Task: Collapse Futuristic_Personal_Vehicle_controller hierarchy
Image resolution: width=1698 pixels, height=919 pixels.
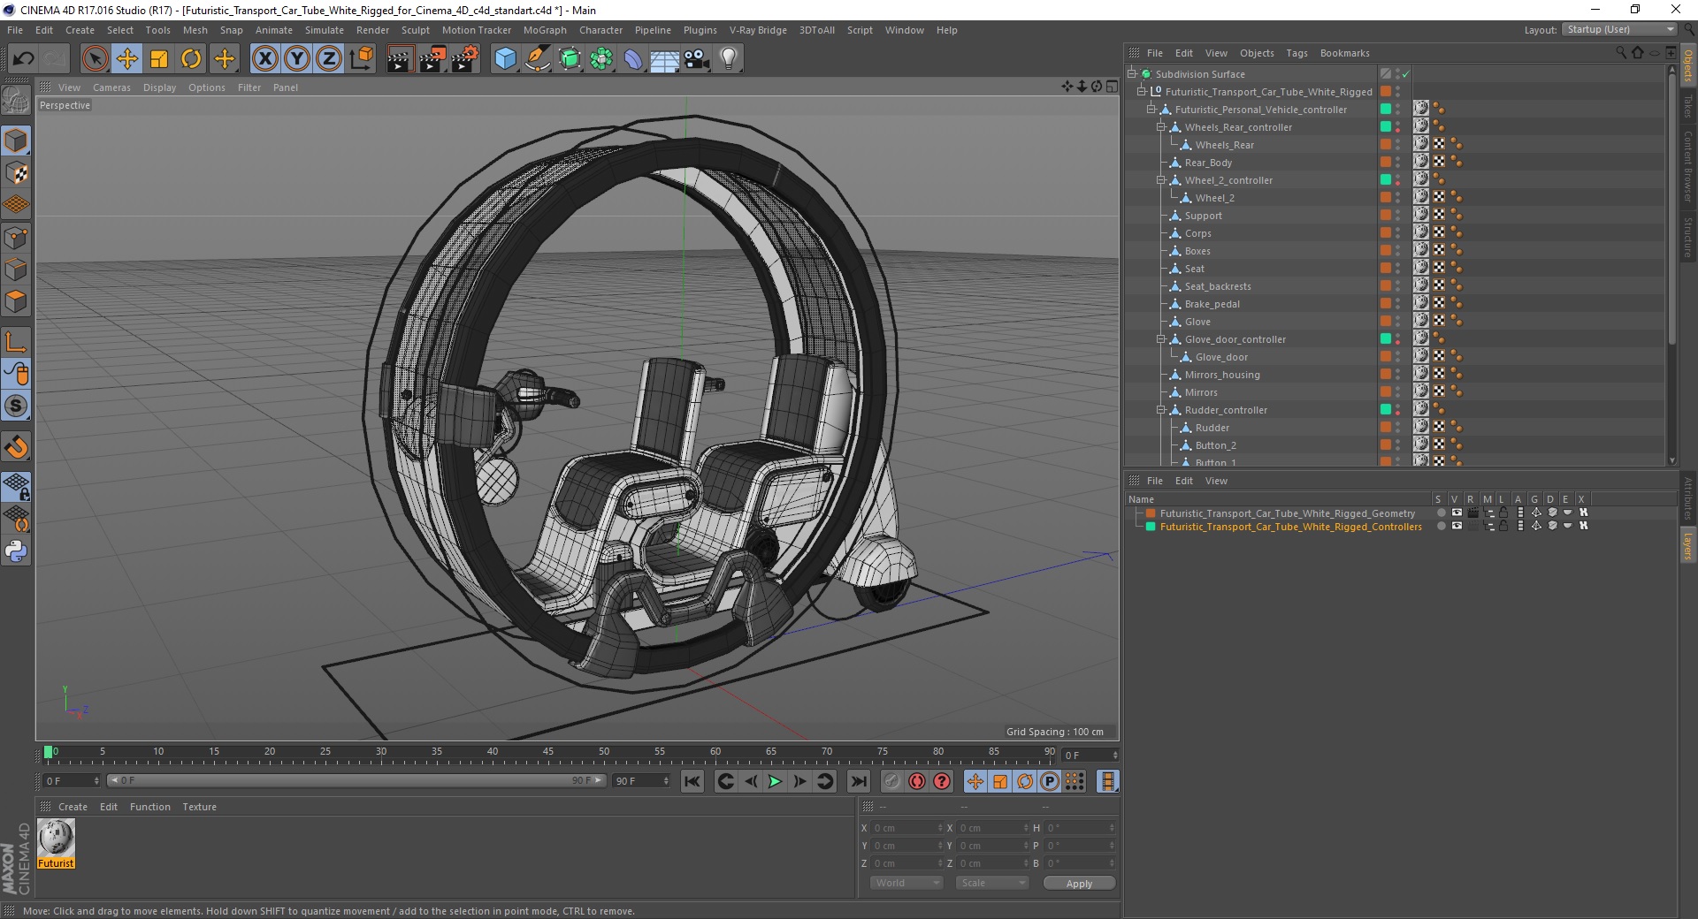Action: [1151, 110]
